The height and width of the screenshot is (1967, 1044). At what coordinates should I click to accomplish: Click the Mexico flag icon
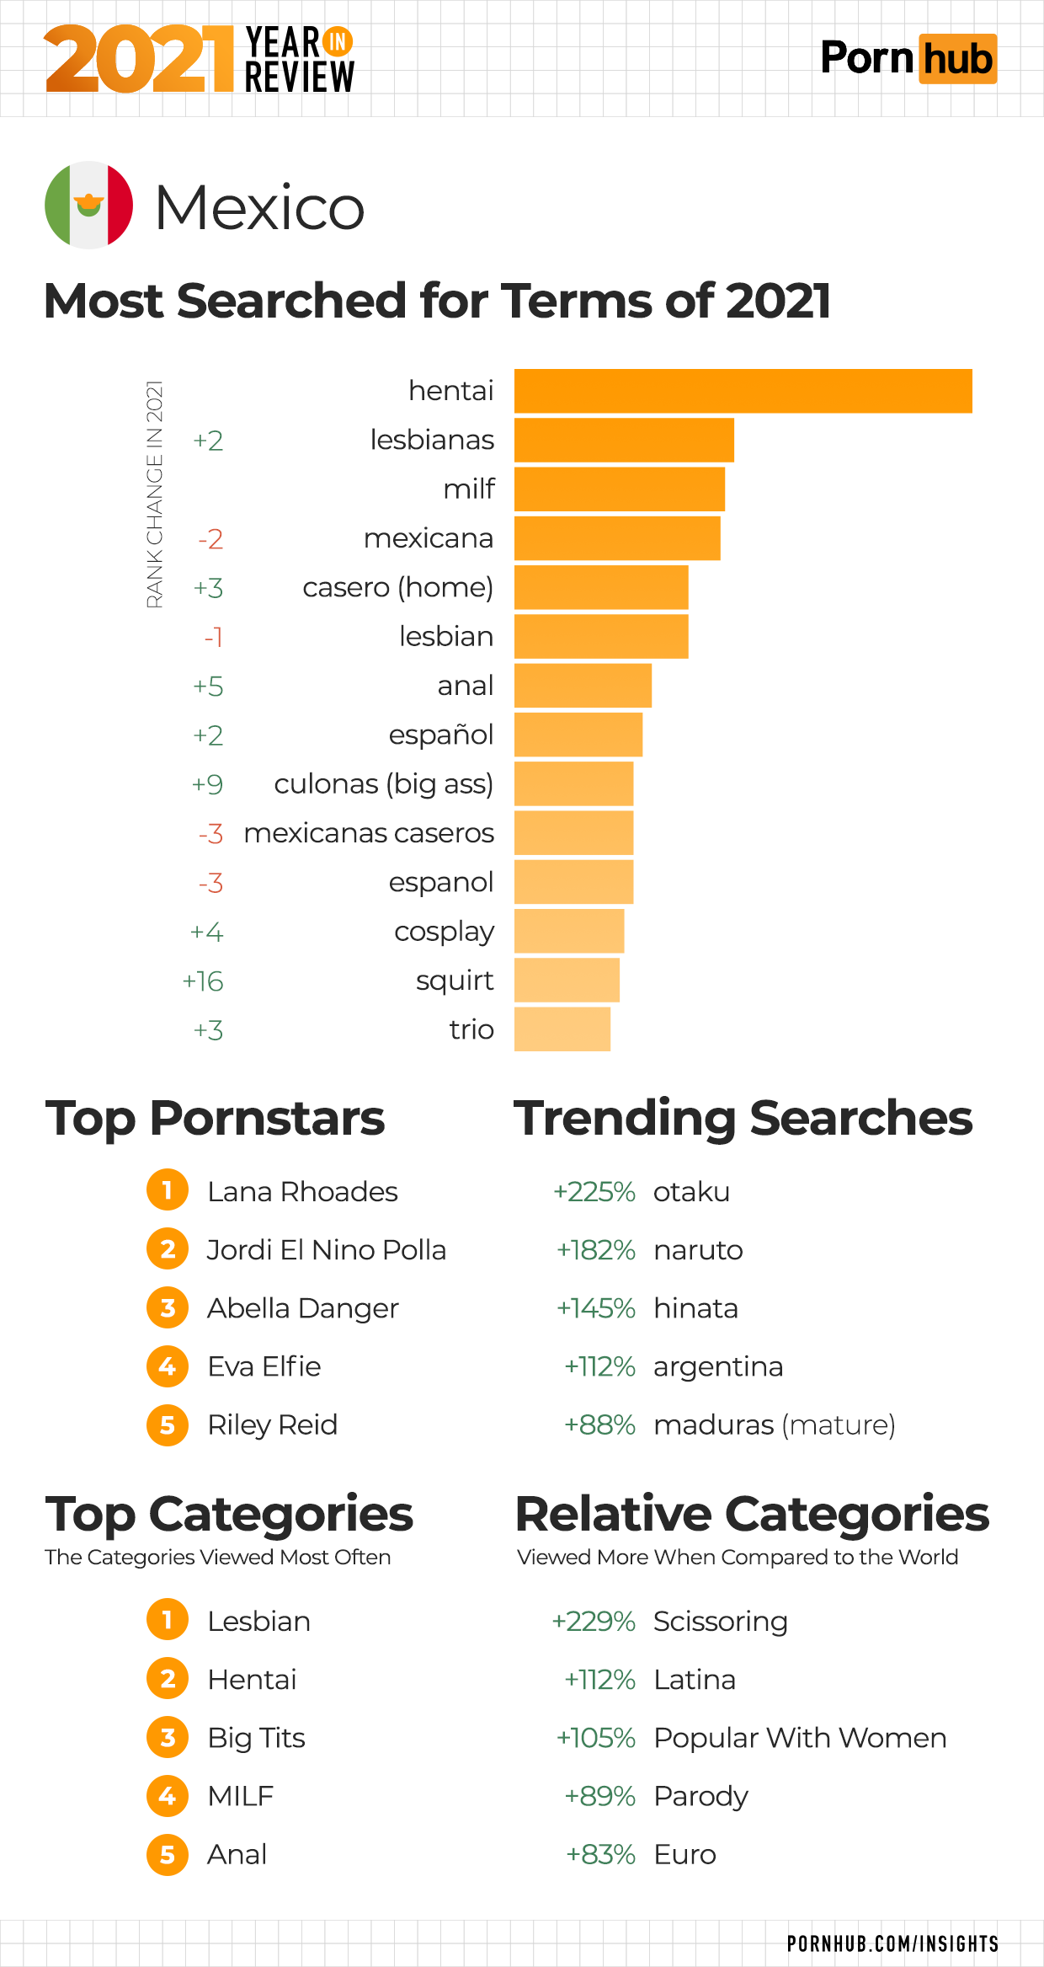point(88,206)
